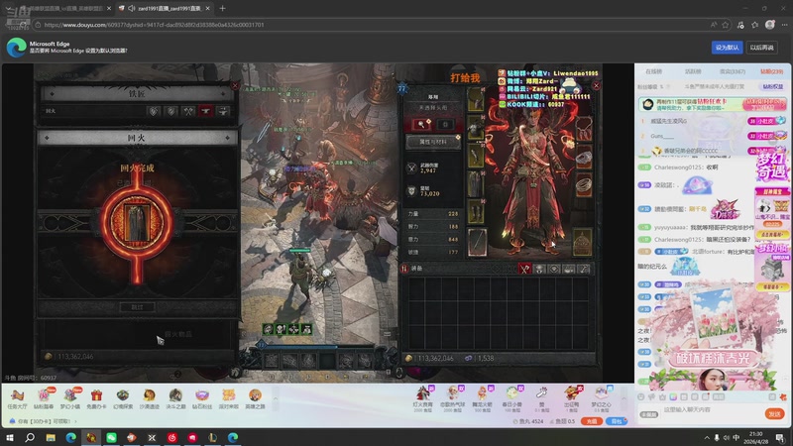
Task: Click the volume icon in system tray
Action: click(x=727, y=438)
